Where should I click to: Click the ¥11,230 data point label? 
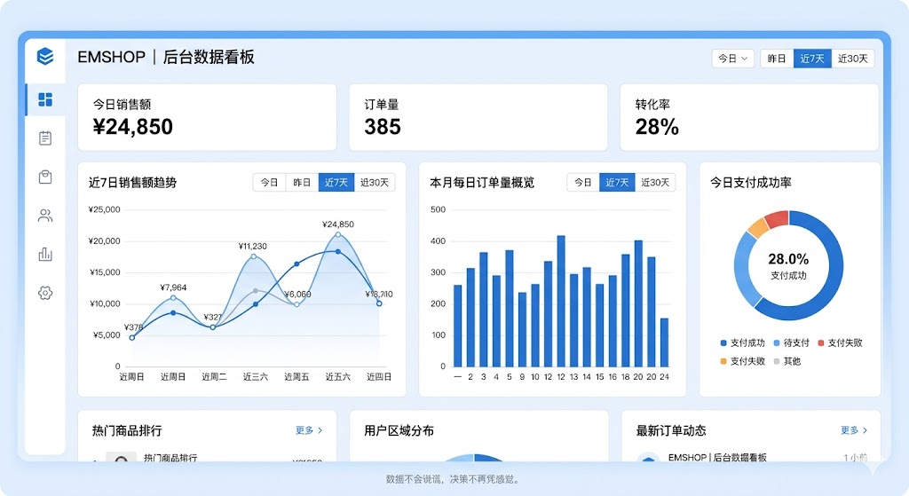tap(253, 247)
